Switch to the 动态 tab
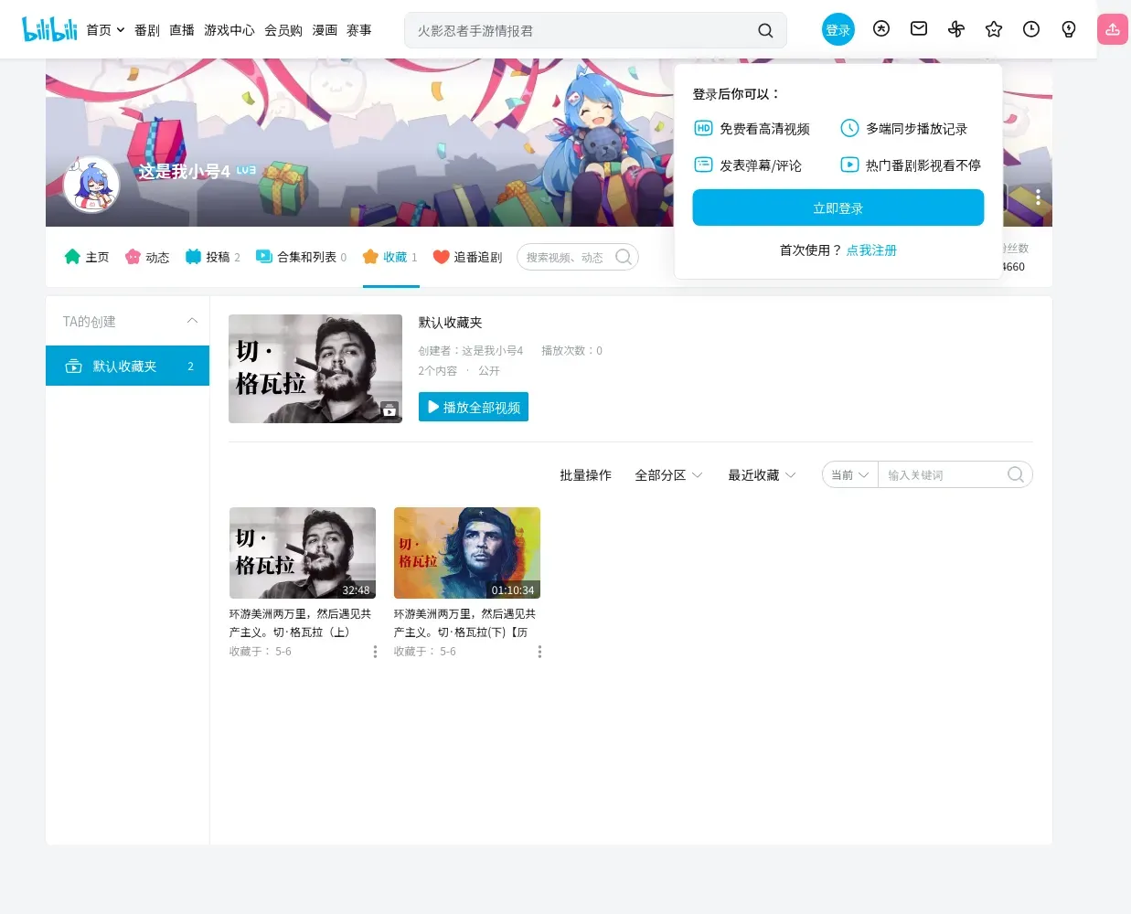1131x914 pixels. pyautogui.click(x=147, y=257)
